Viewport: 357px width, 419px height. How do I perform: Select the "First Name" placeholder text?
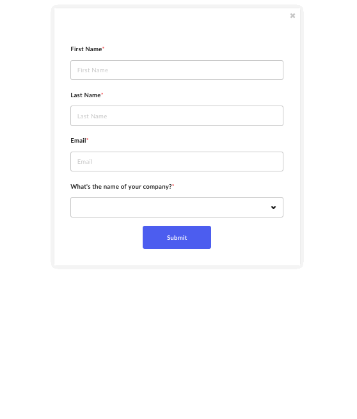coord(93,70)
